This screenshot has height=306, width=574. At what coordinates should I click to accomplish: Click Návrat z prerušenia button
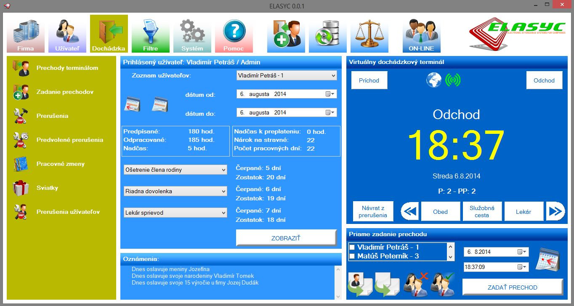click(373, 211)
